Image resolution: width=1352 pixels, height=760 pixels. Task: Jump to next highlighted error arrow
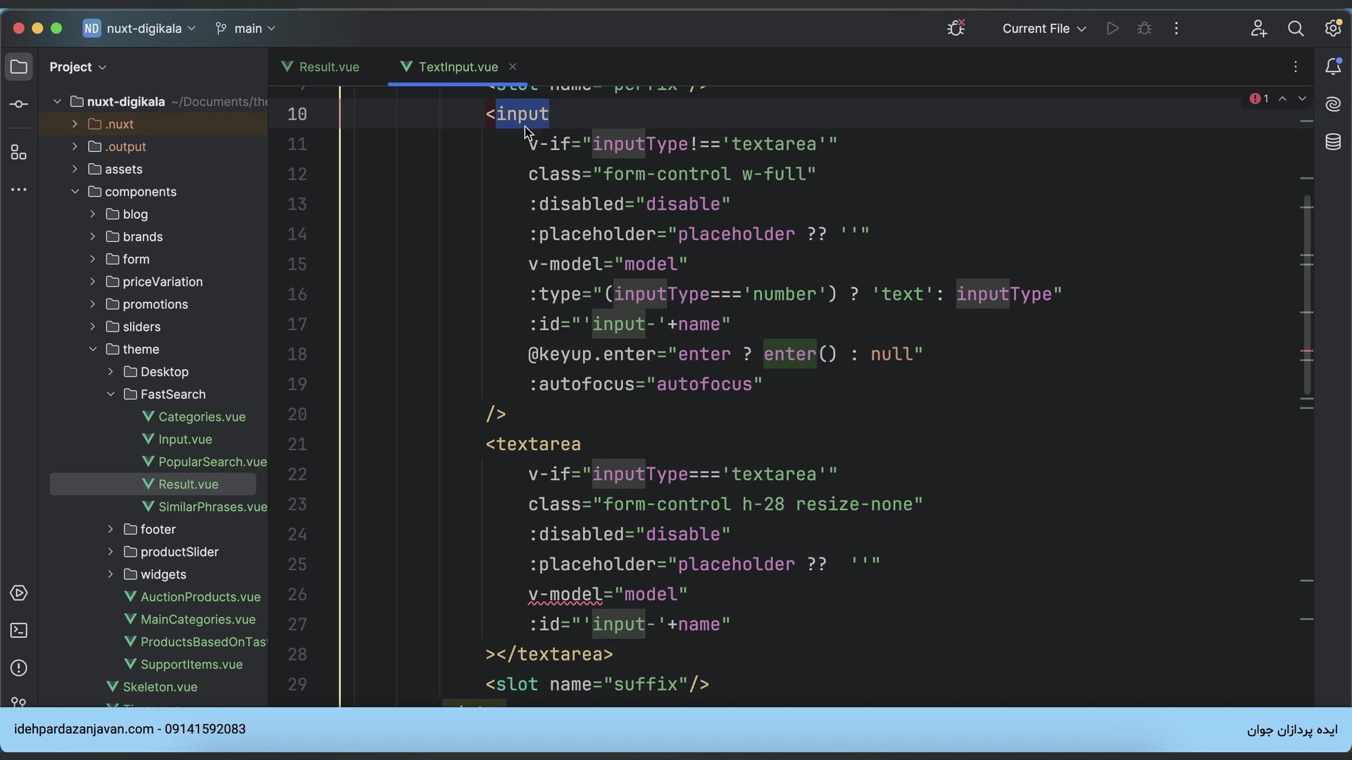coord(1302,99)
